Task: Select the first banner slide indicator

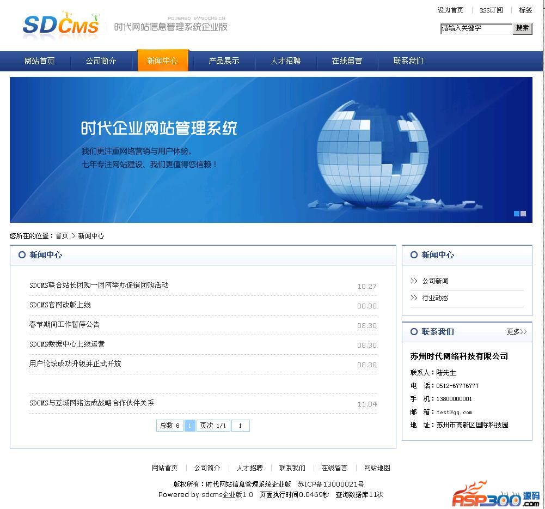Action: 517,214
